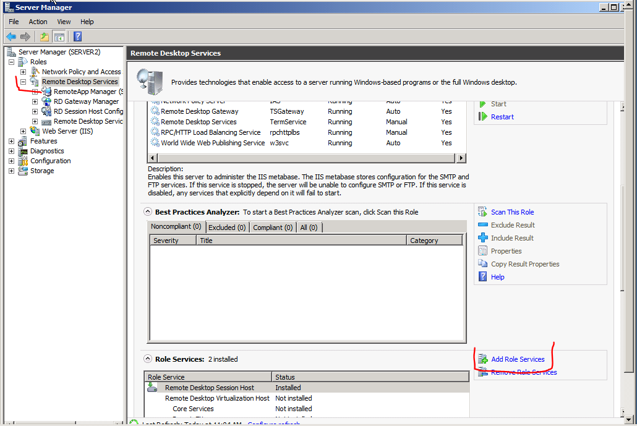Click the Web Server (IIS) icon
The image size is (637, 426).
tap(35, 130)
